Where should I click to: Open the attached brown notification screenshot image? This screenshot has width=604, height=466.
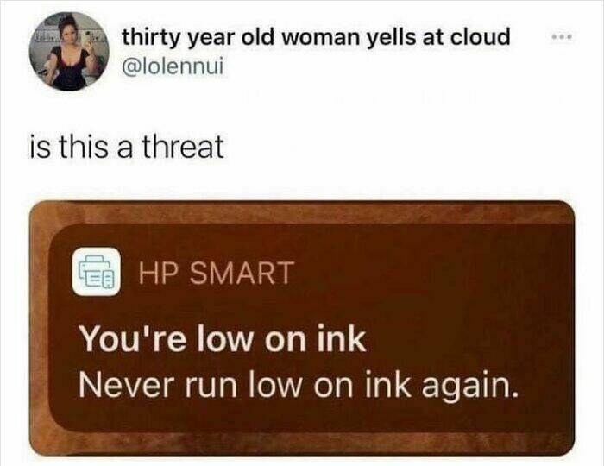coord(302,329)
